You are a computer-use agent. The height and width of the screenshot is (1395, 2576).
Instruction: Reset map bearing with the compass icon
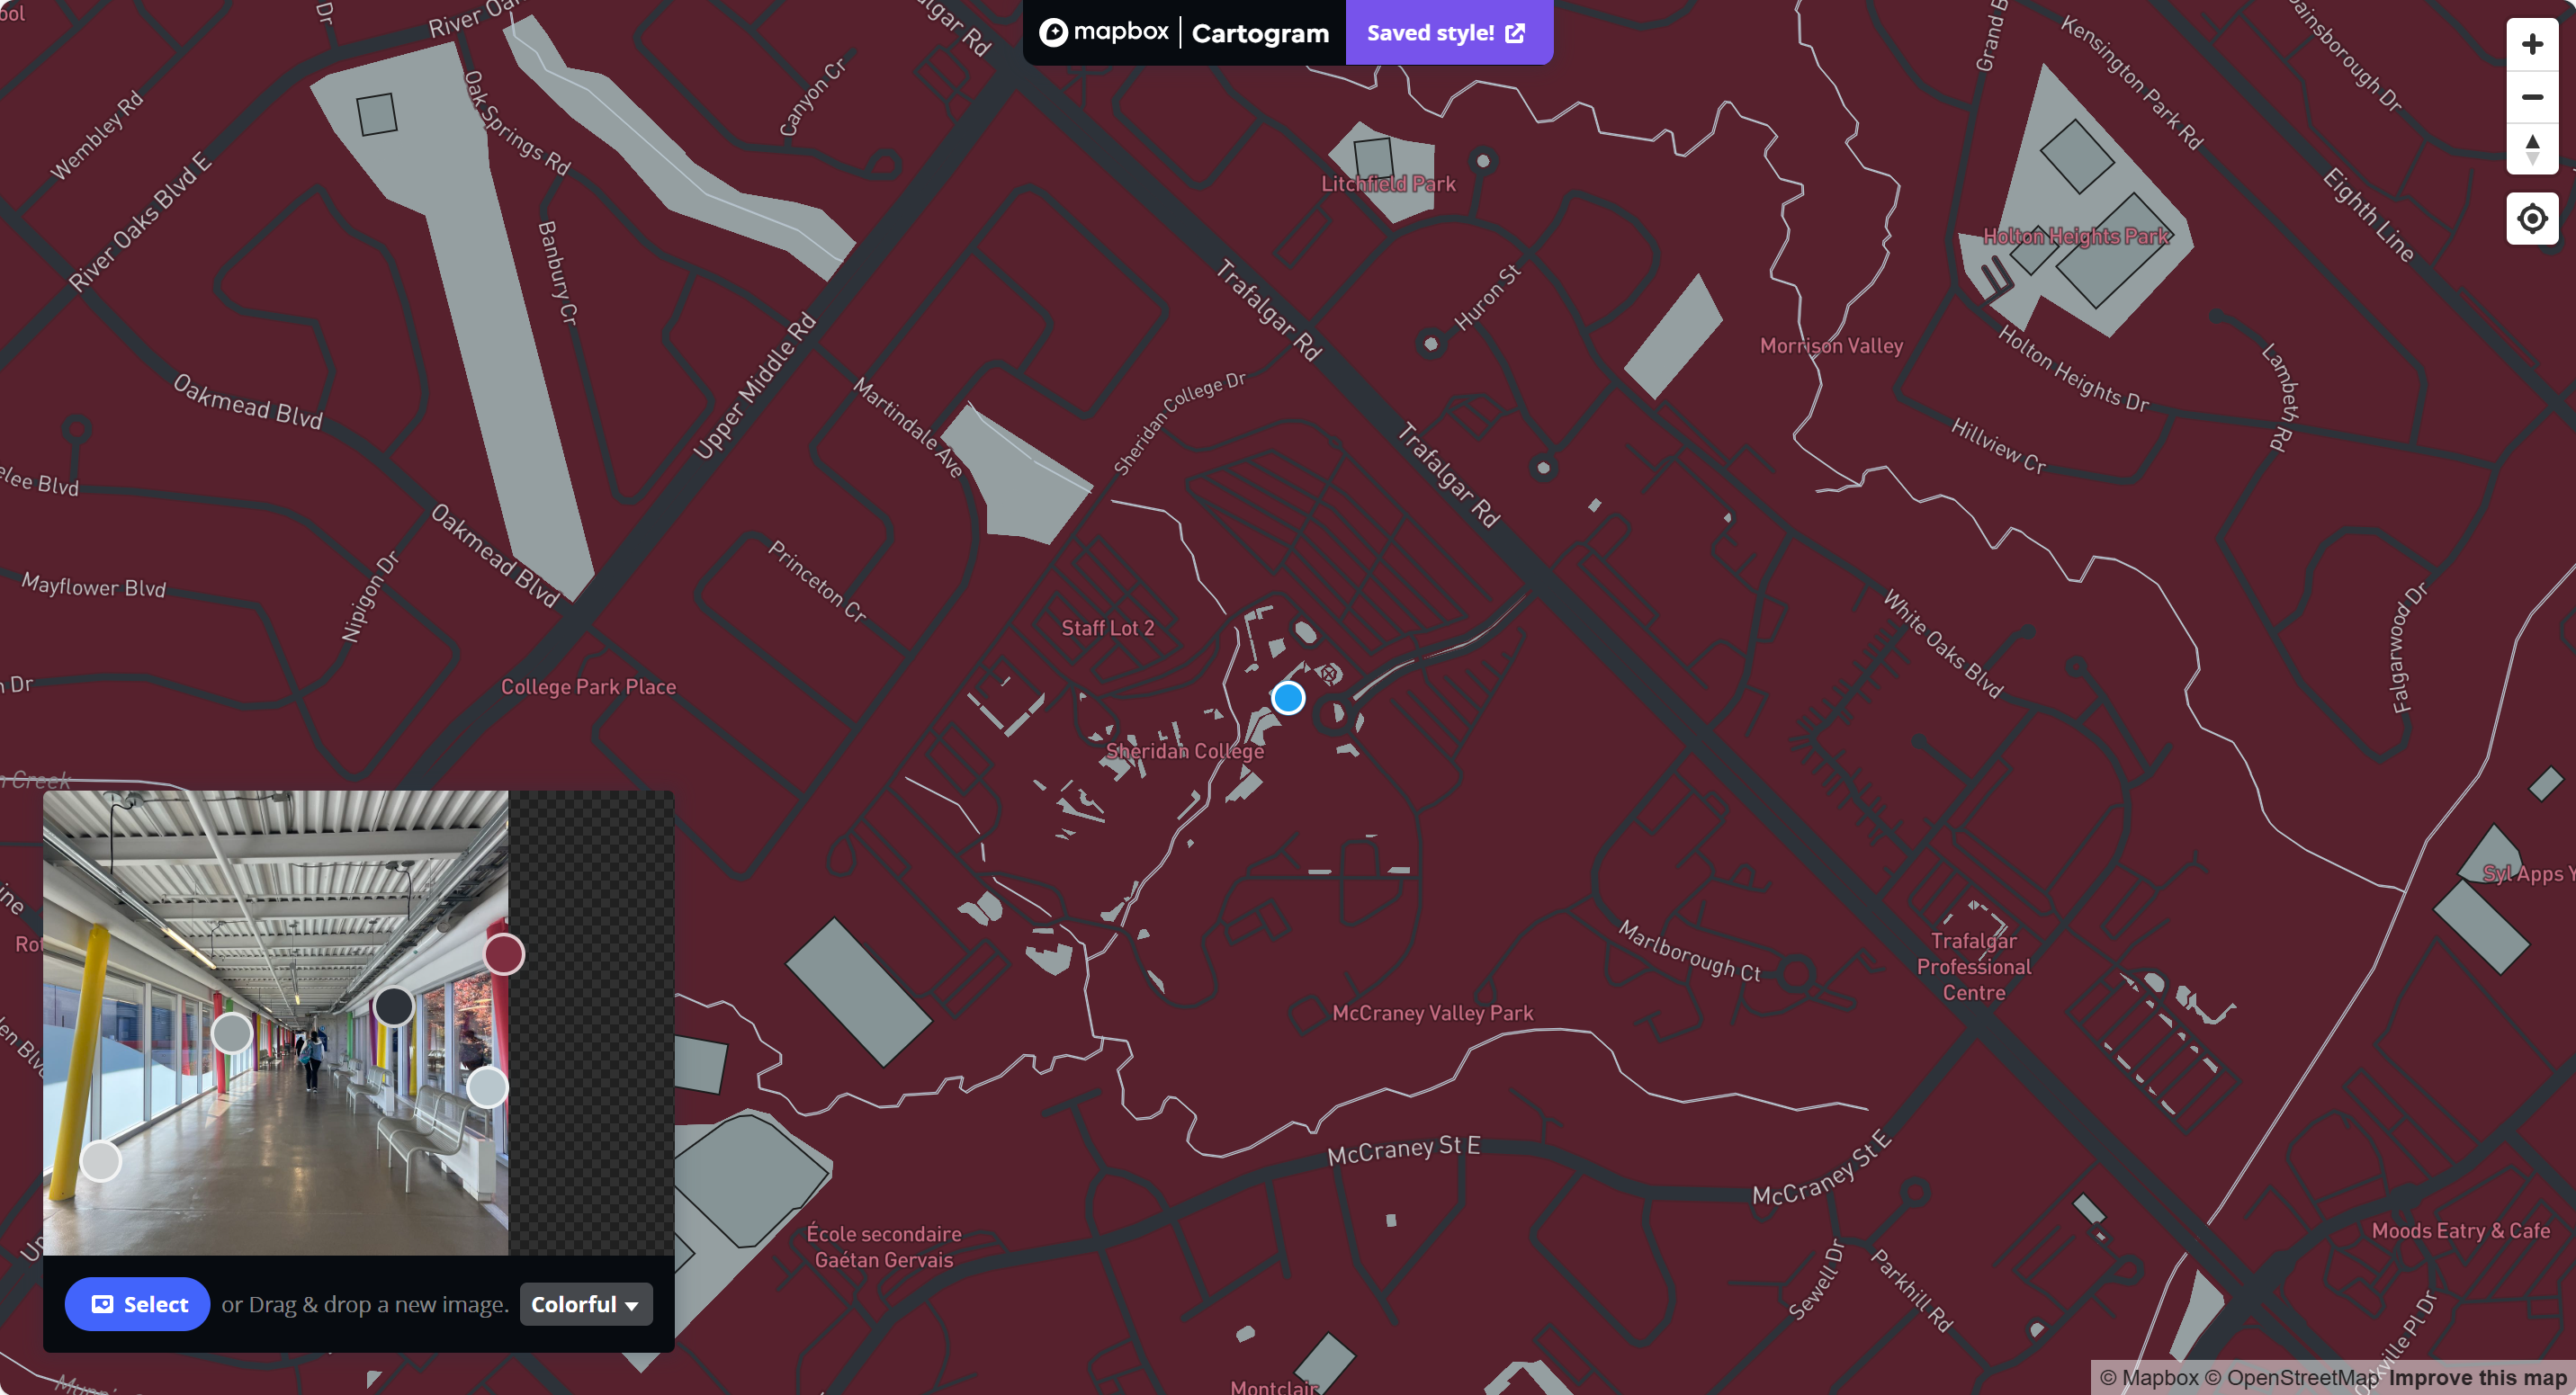[x=2532, y=148]
